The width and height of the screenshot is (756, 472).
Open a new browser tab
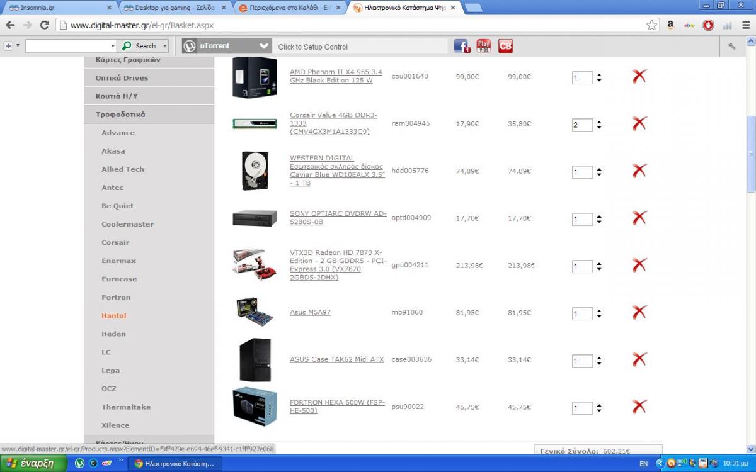point(473,8)
